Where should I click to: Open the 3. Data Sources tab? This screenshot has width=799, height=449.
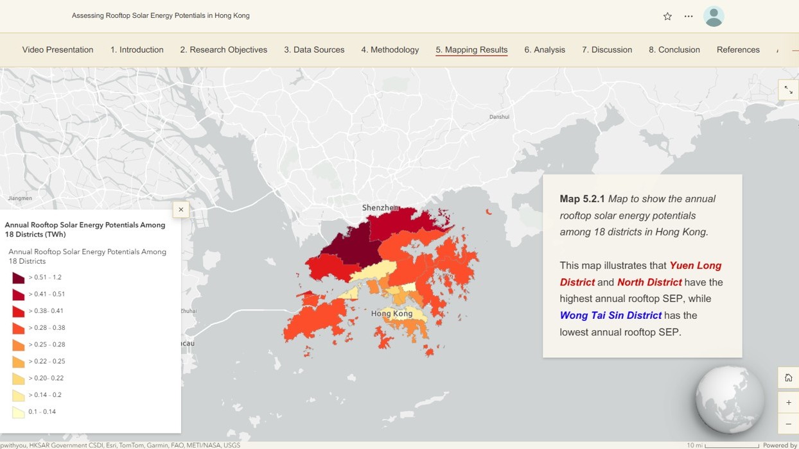click(314, 50)
